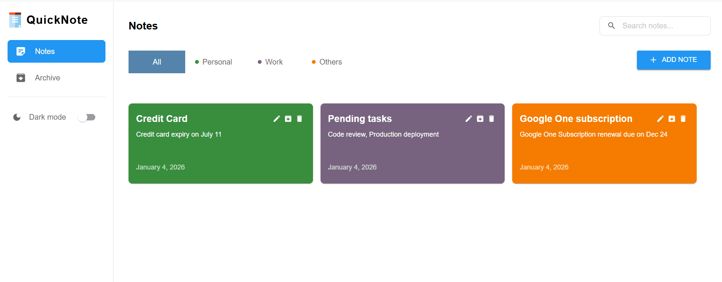722x282 pixels.
Task: Click the QuickNote logo icon
Action: [x=15, y=20]
